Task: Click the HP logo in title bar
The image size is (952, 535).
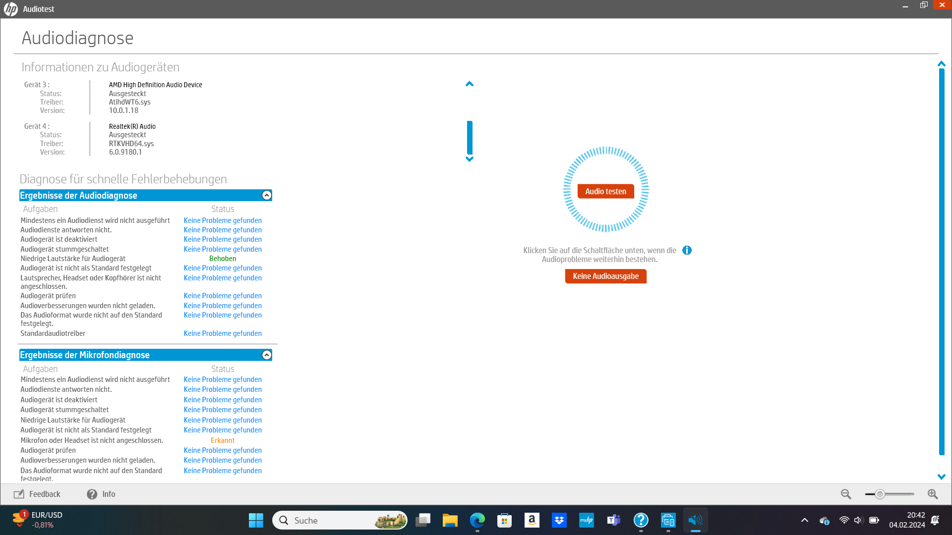Action: tap(11, 9)
